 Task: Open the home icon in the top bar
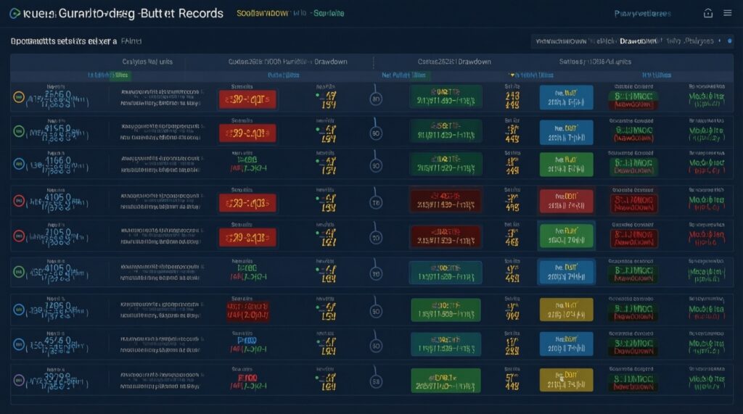click(x=708, y=13)
